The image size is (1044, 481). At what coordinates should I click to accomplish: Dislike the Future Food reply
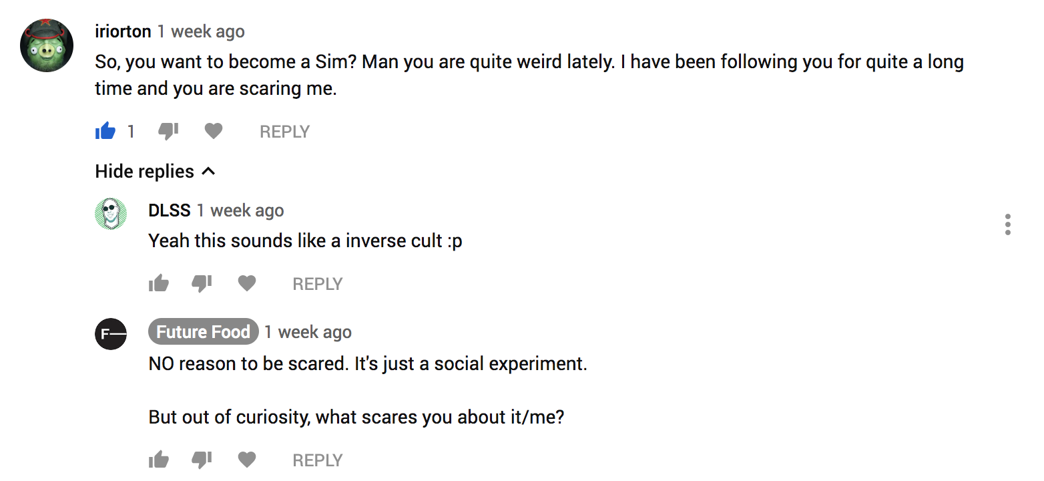point(202,460)
